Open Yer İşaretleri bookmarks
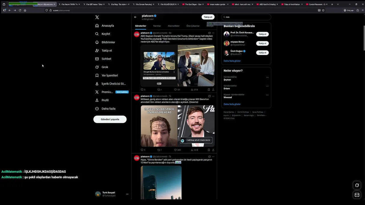 click(x=106, y=75)
